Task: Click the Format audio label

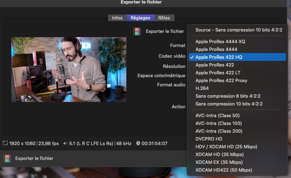Action: pyautogui.click(x=171, y=85)
